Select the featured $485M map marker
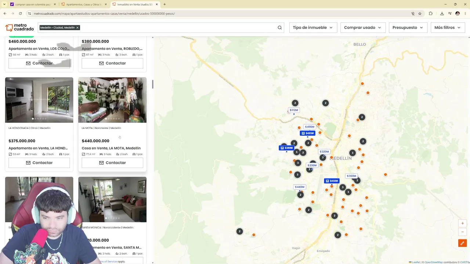The width and height of the screenshot is (470, 264). 307,133
